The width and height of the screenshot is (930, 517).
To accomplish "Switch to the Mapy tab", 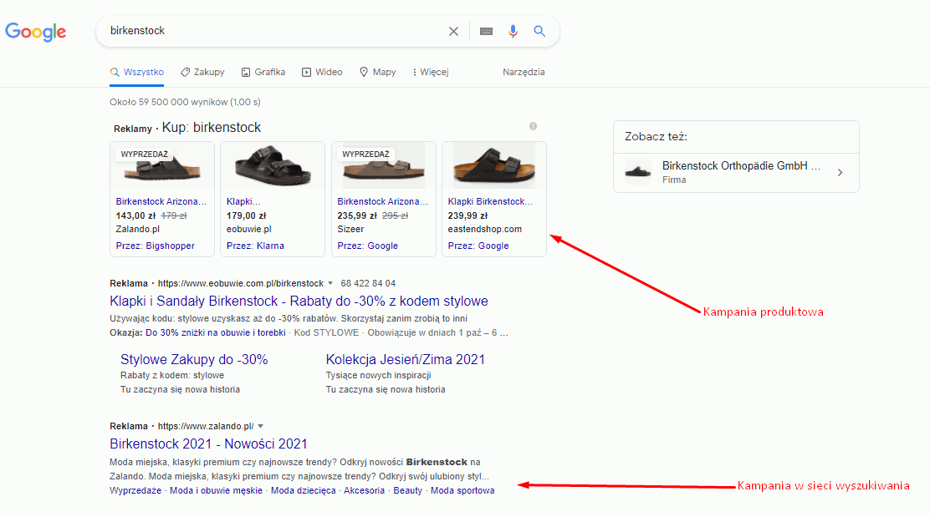I will click(x=378, y=73).
